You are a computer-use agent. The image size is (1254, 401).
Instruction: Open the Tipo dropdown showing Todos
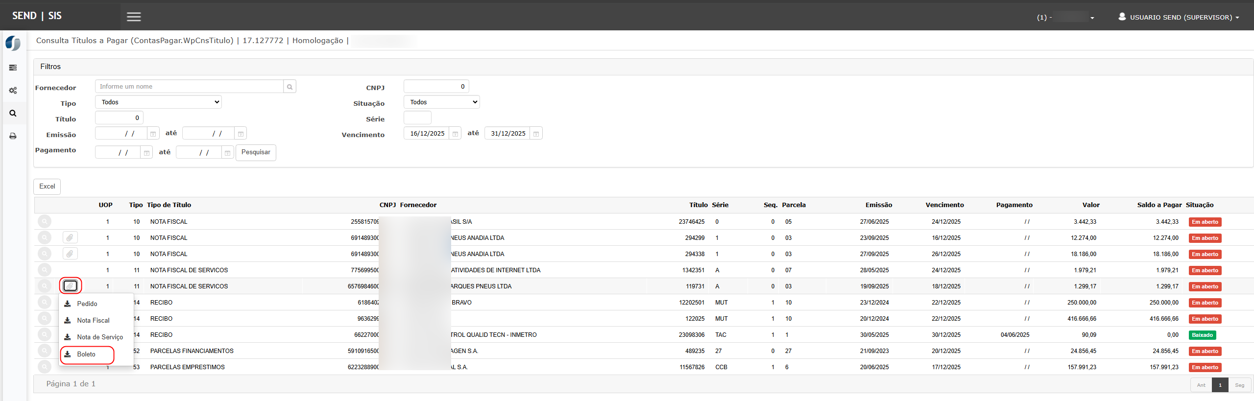pyautogui.click(x=158, y=102)
